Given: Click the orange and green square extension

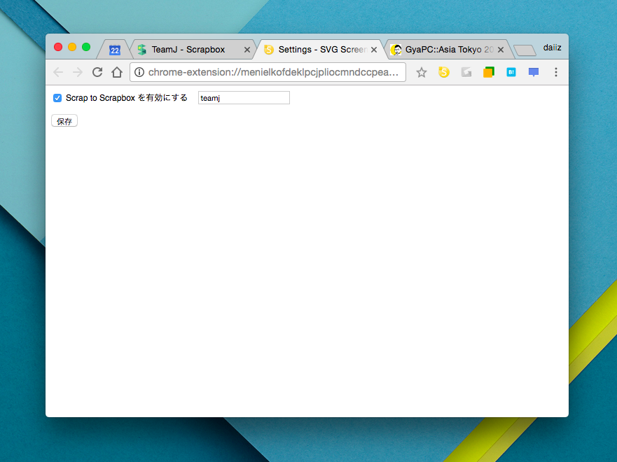Looking at the screenshot, I should tap(489, 72).
